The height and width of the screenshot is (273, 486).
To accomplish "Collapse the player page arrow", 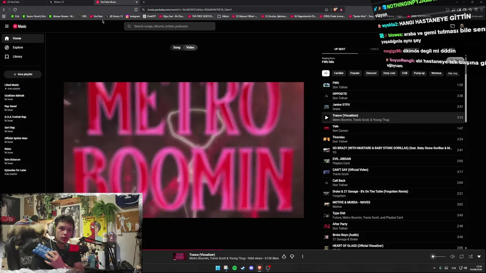I will click(x=479, y=257).
